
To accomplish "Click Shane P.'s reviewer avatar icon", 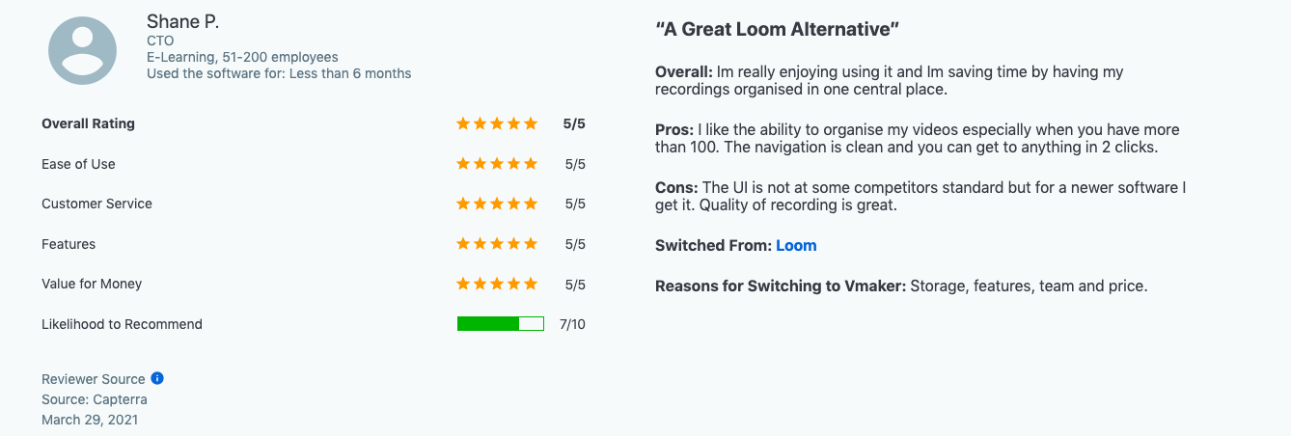I will (82, 51).
